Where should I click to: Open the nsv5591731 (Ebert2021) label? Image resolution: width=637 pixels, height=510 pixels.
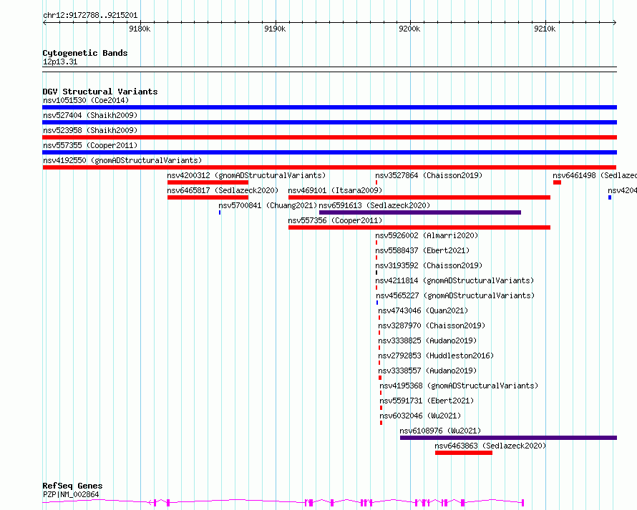[427, 401]
